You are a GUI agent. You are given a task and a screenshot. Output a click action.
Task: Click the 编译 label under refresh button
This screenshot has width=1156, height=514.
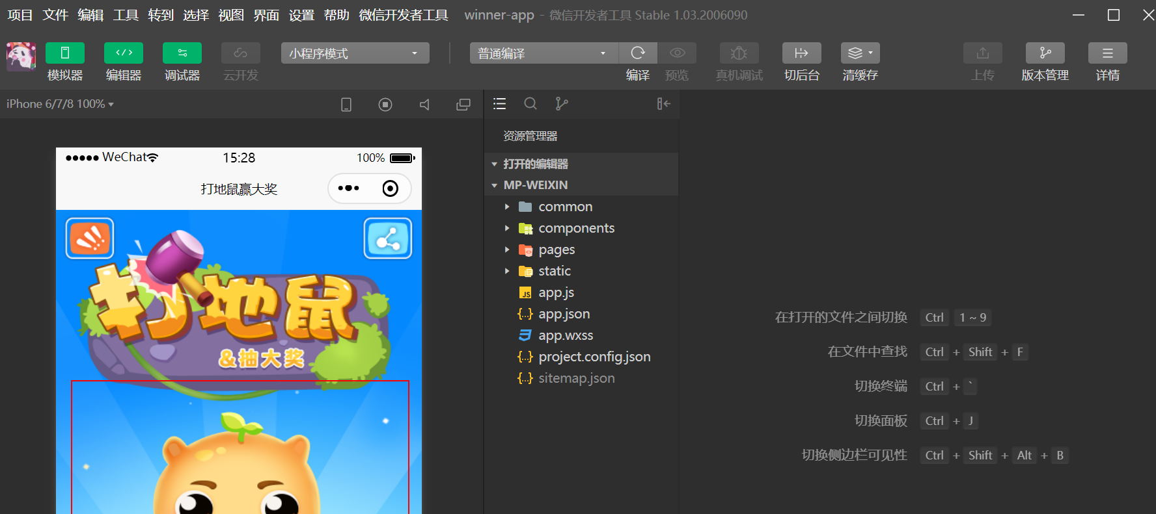[x=638, y=75]
